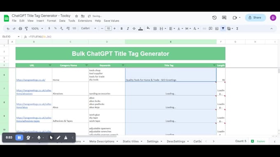The width and height of the screenshot is (280, 157).
Task: Open the functions sigma menu
Action: (237, 28)
